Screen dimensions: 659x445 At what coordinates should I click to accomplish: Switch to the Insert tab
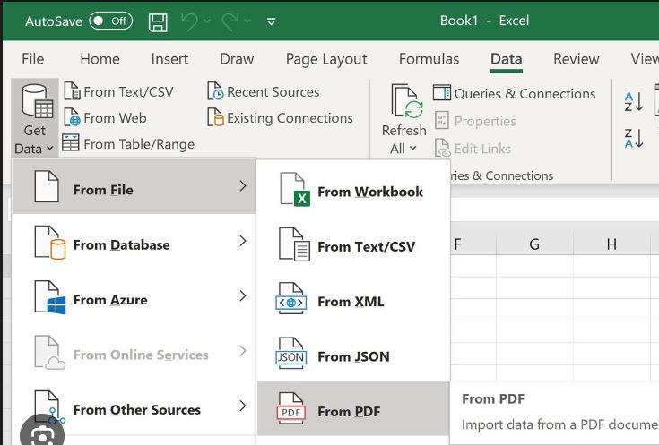point(169,59)
